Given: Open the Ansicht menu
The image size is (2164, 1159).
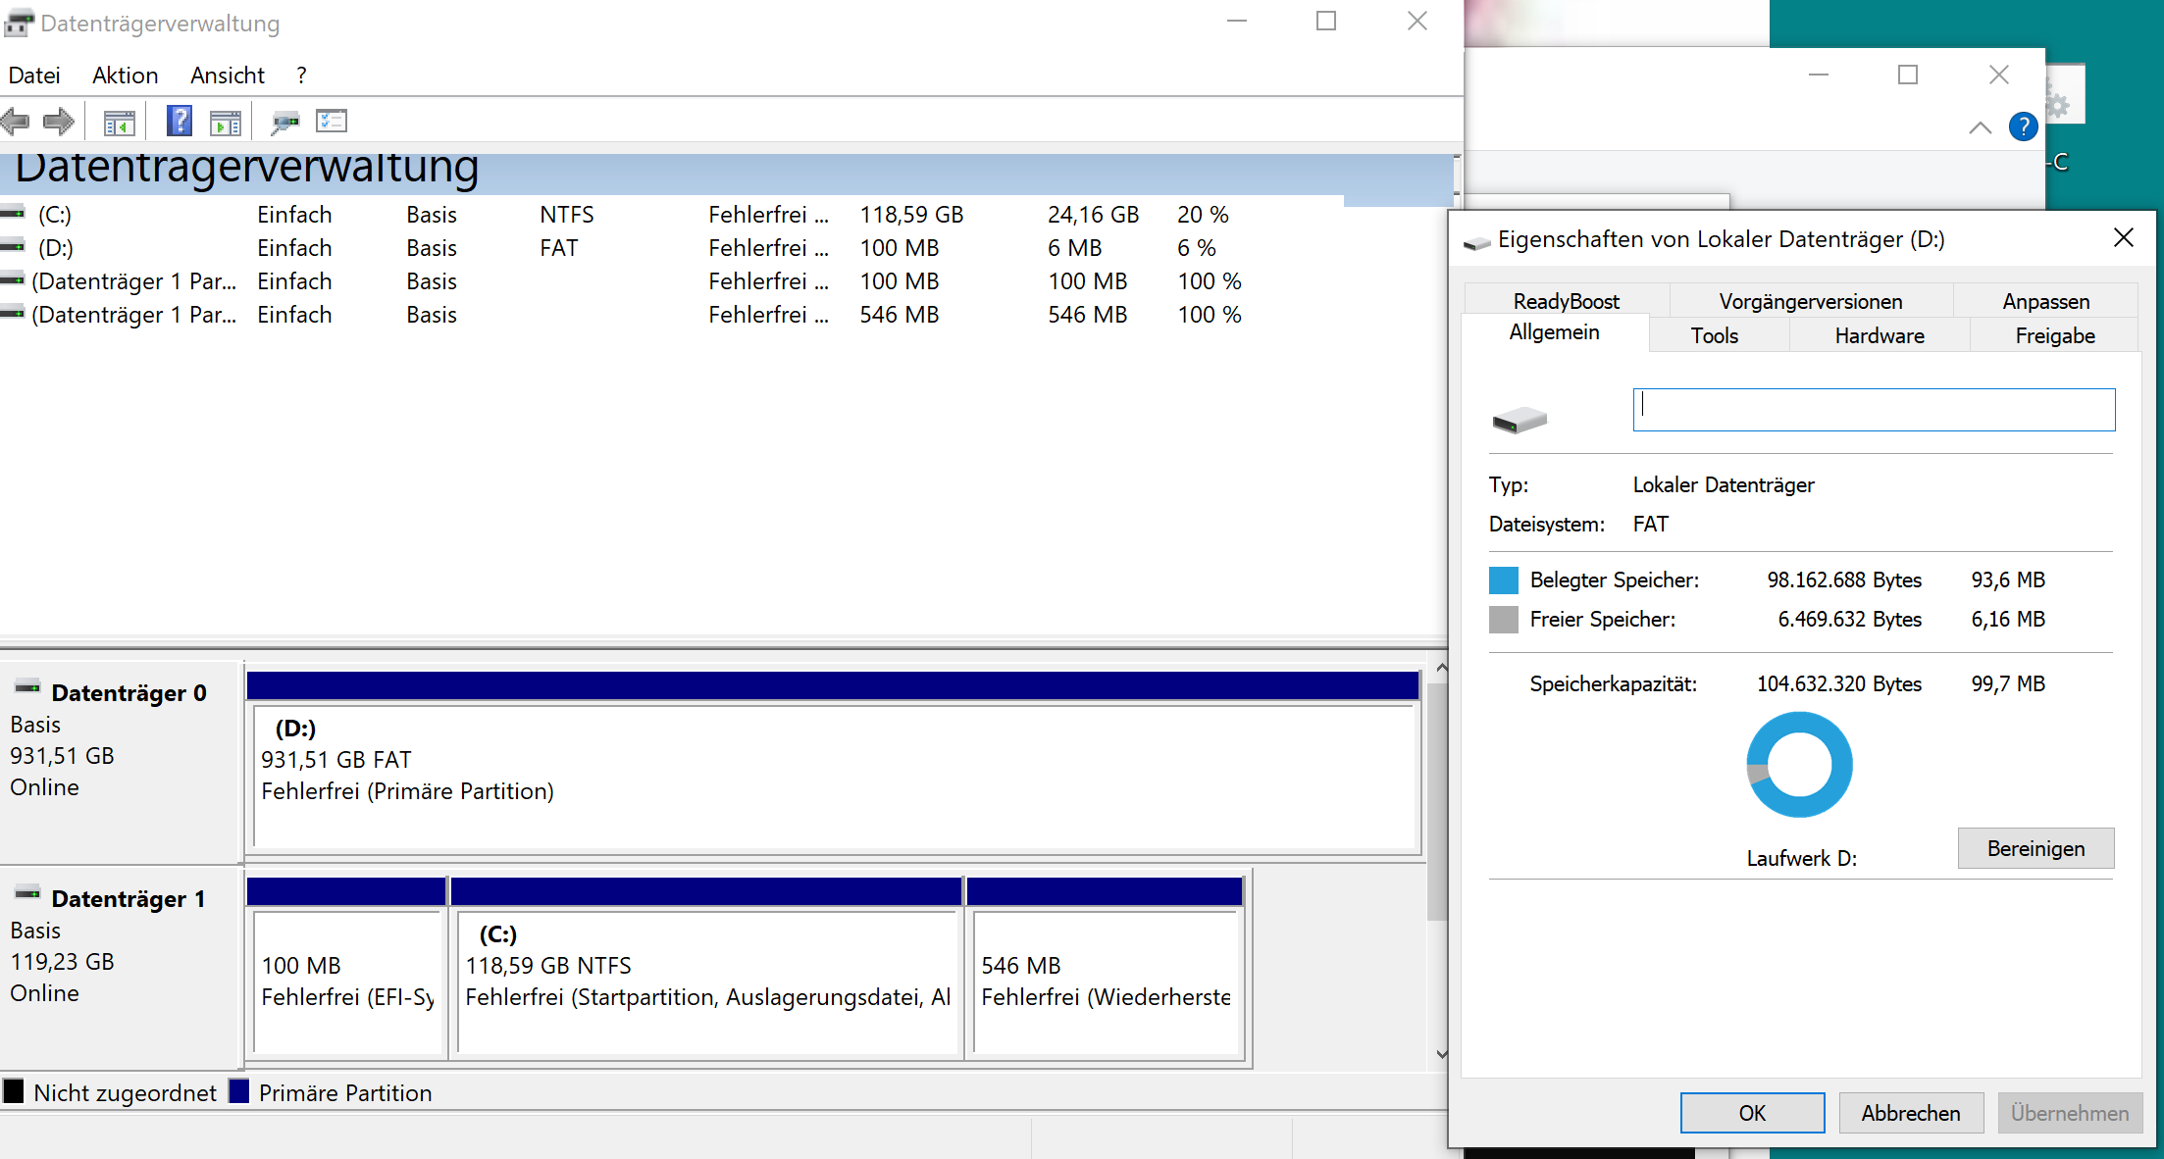Looking at the screenshot, I should coord(227,76).
